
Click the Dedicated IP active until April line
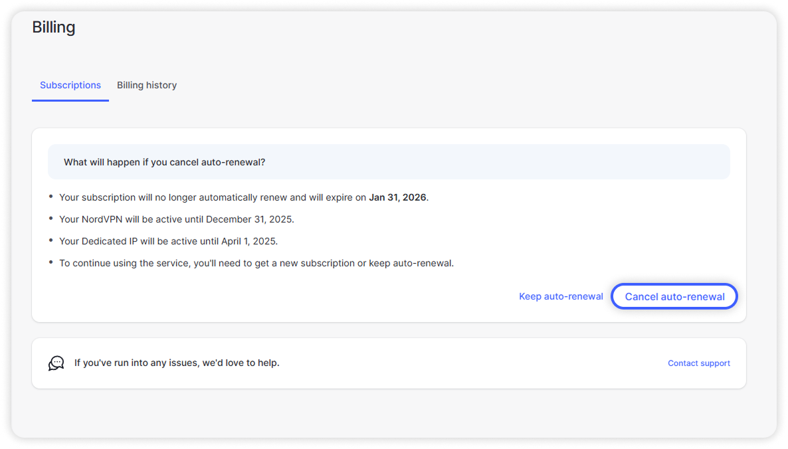tap(168, 241)
